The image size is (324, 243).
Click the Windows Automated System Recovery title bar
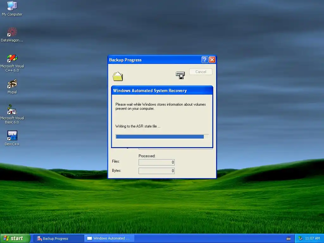162,90
